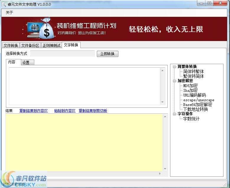Click the 立即转换 button
This screenshot has width=230, height=188.
click(x=107, y=54)
